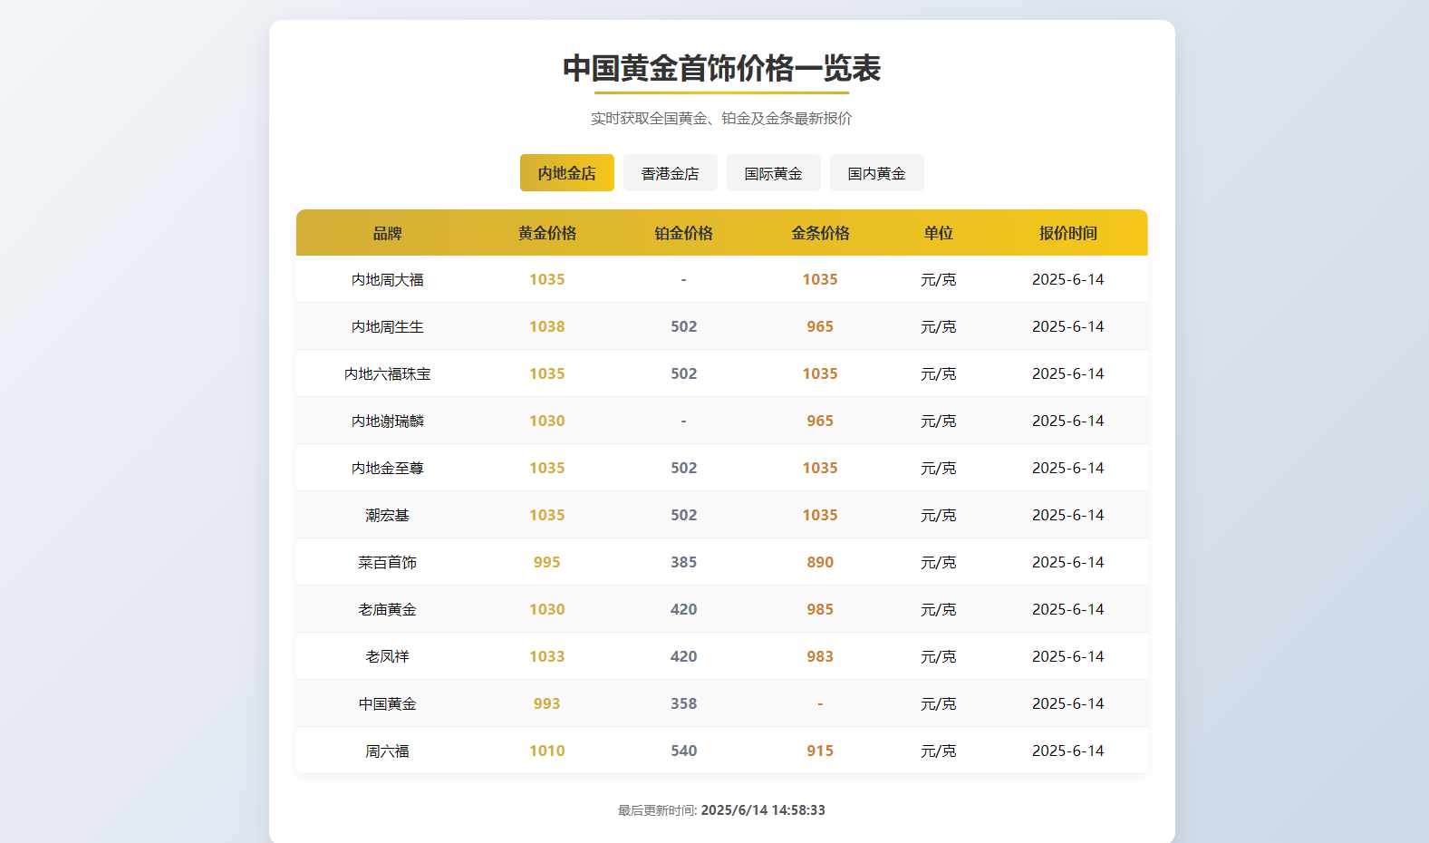Open the 香港金店 tab
Viewport: 1429px width, 843px height.
point(670,173)
